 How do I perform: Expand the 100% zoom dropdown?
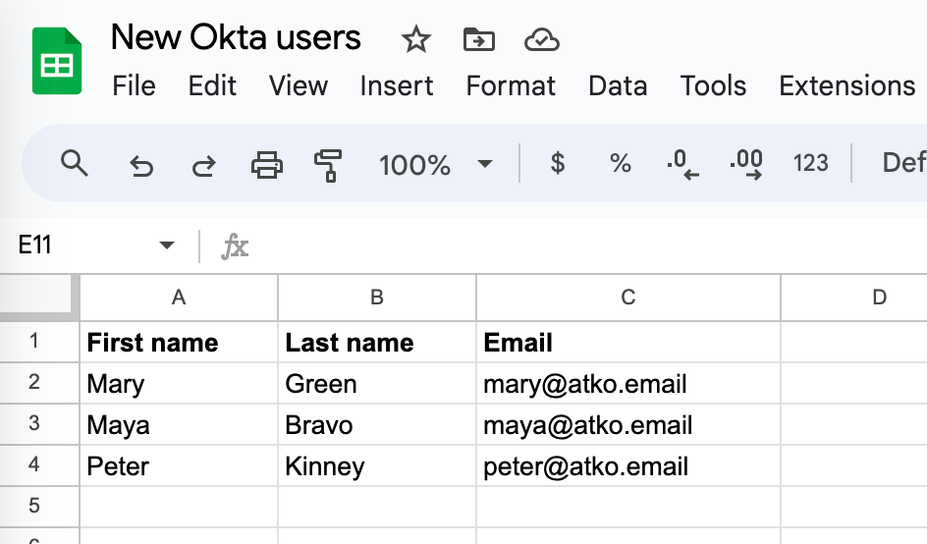tap(485, 164)
